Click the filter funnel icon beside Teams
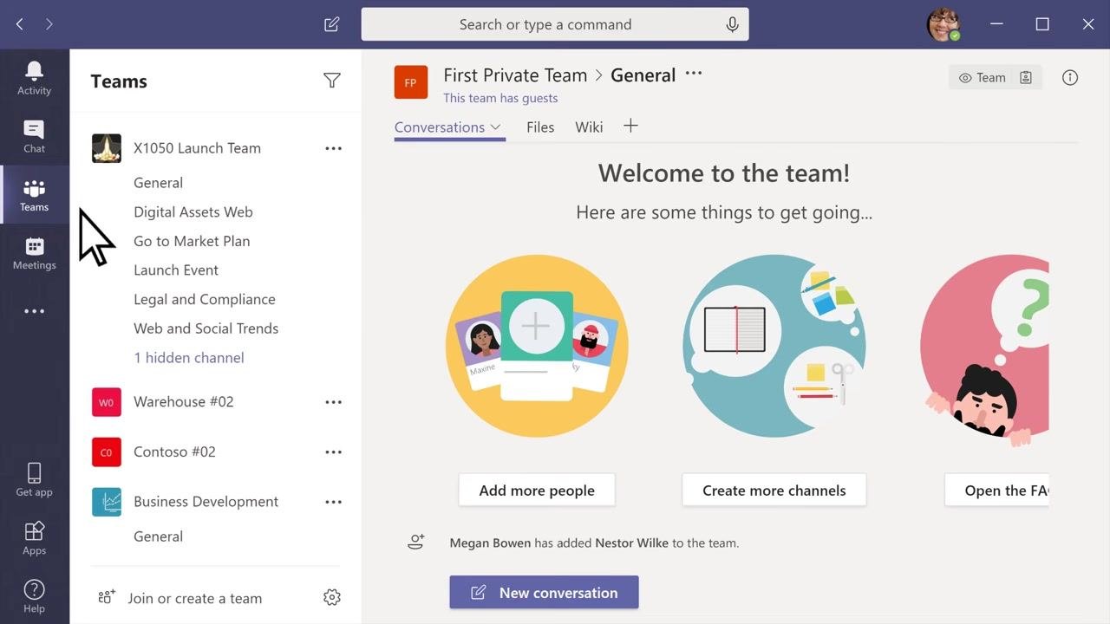The image size is (1110, 624). pyautogui.click(x=331, y=81)
